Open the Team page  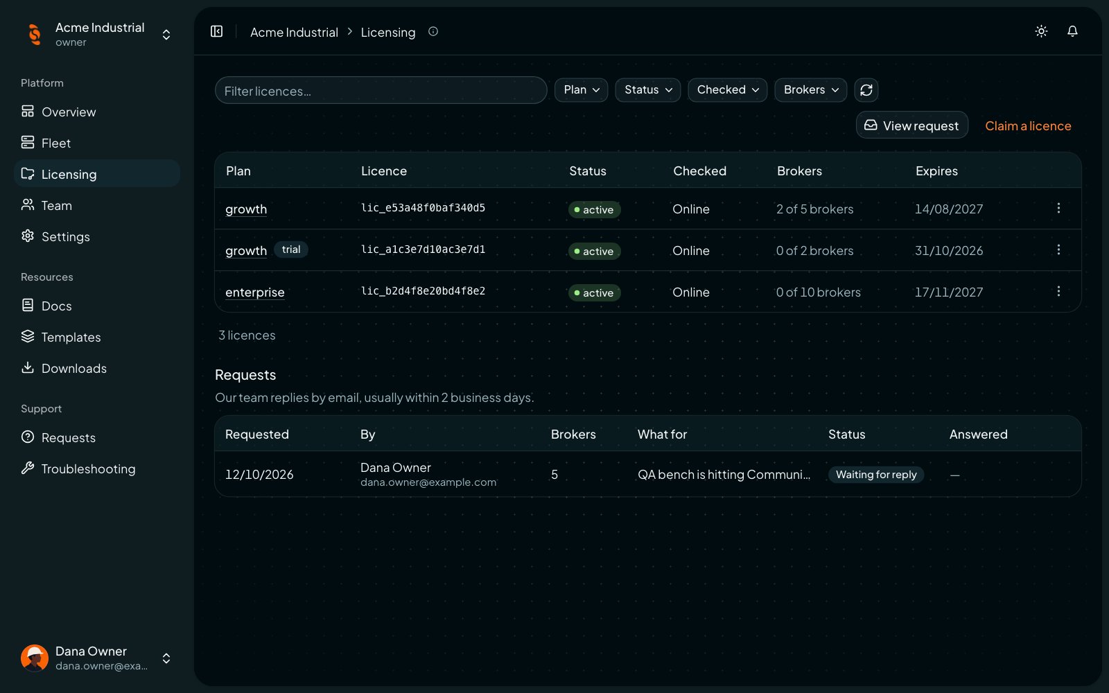(97, 205)
